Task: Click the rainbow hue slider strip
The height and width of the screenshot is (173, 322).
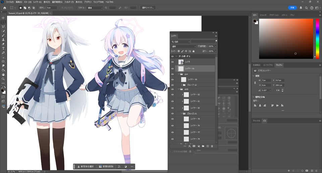Action: [317, 39]
